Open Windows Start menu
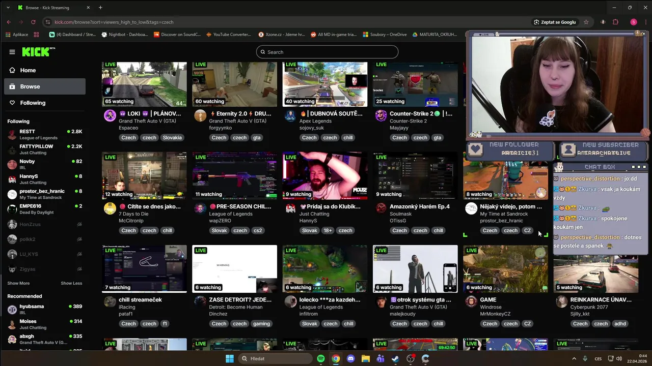This screenshot has height=366, width=652. click(230, 359)
